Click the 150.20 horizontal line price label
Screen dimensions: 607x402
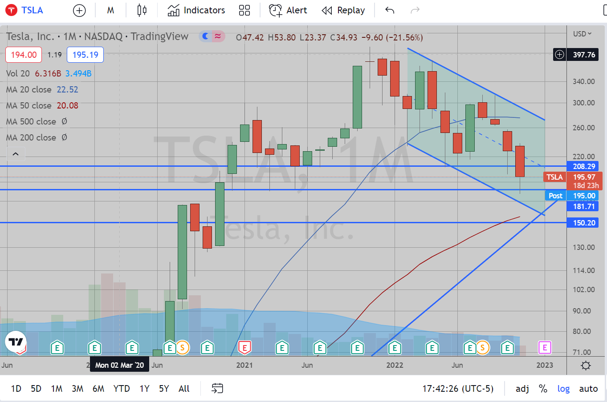(x=583, y=223)
